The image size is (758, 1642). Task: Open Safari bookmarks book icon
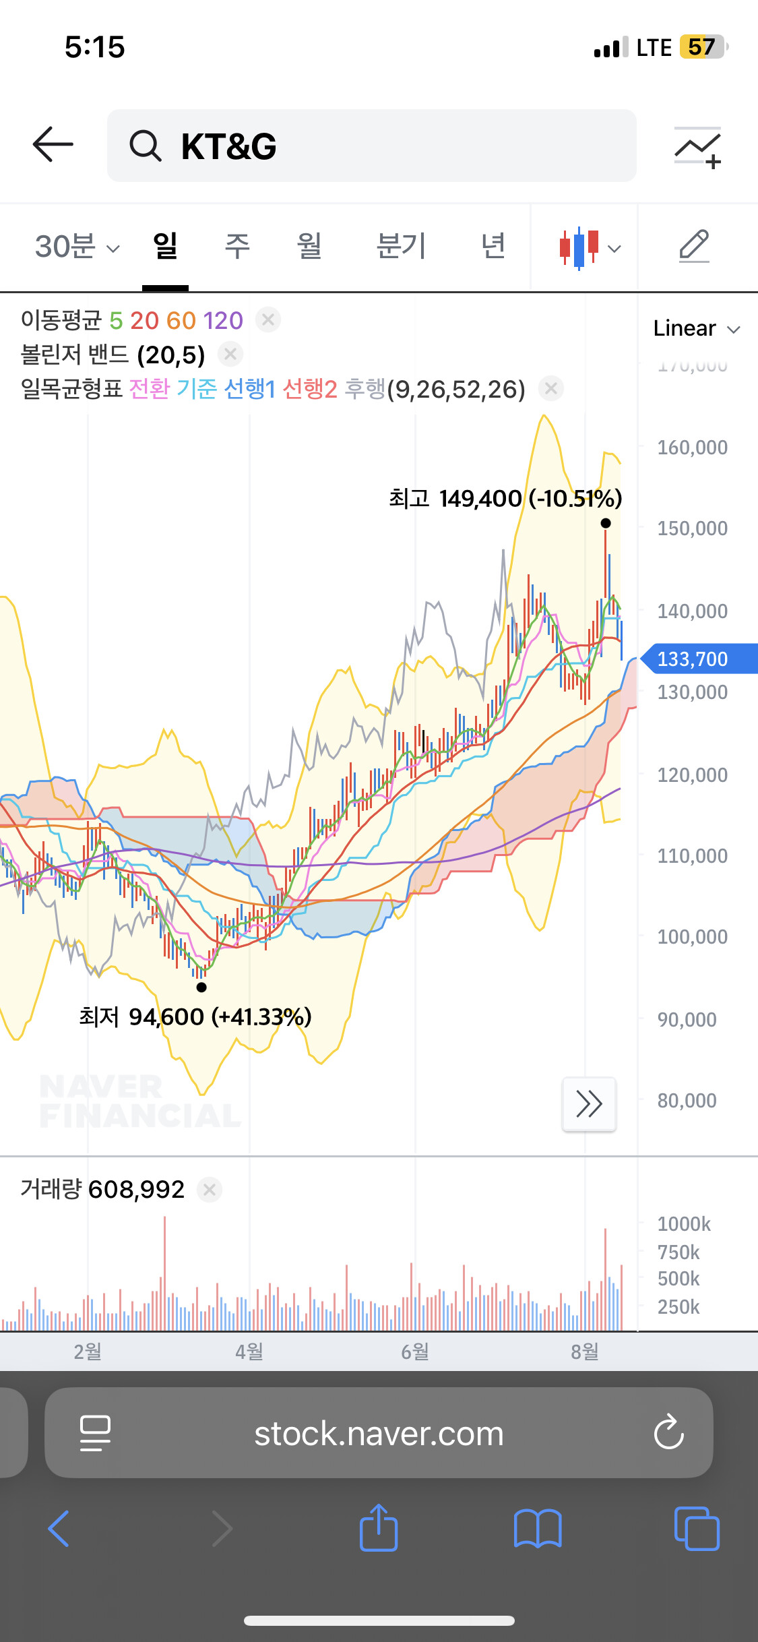pyautogui.click(x=537, y=1529)
